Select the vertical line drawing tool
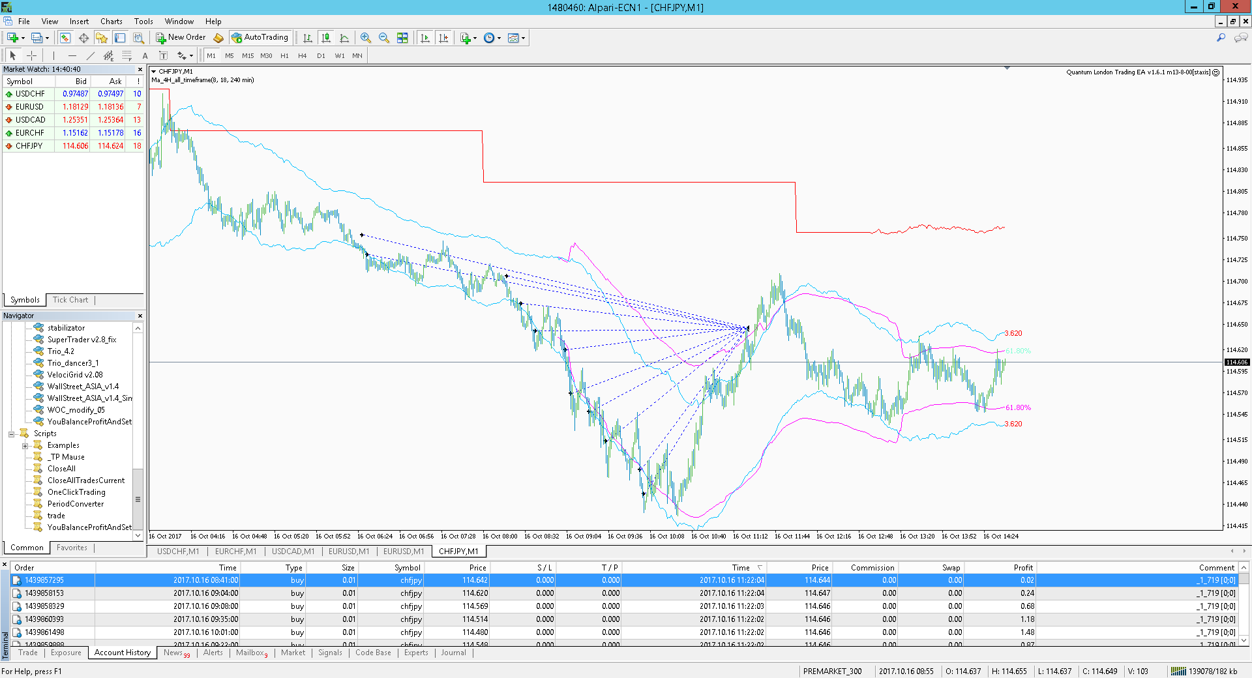The width and height of the screenshot is (1252, 678). pyautogui.click(x=54, y=55)
